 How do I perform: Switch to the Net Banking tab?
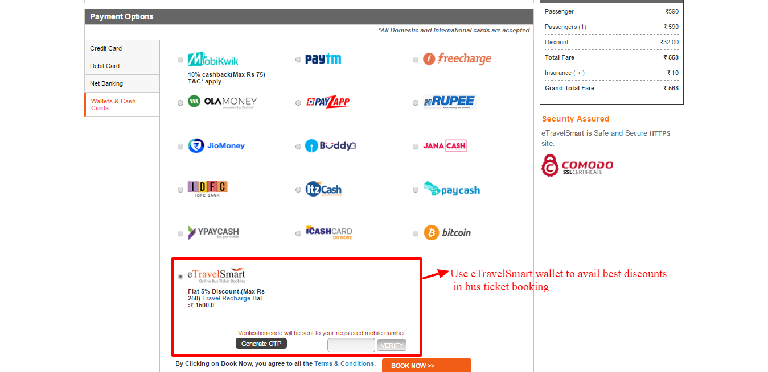pyautogui.click(x=122, y=83)
